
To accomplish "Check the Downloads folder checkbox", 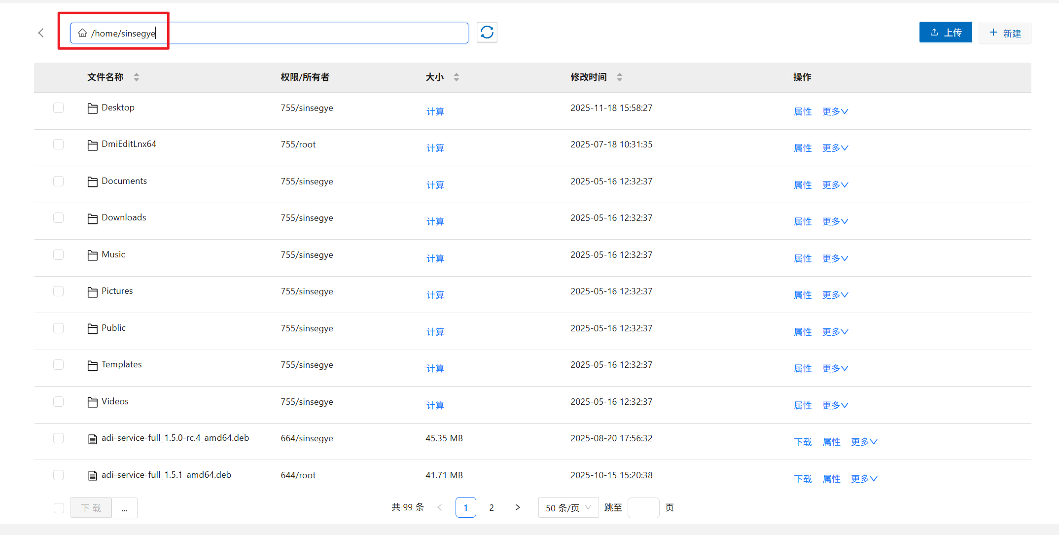I will coord(59,218).
